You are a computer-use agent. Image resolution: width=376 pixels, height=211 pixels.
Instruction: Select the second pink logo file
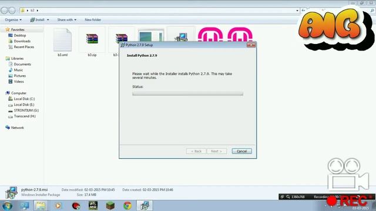(240, 35)
